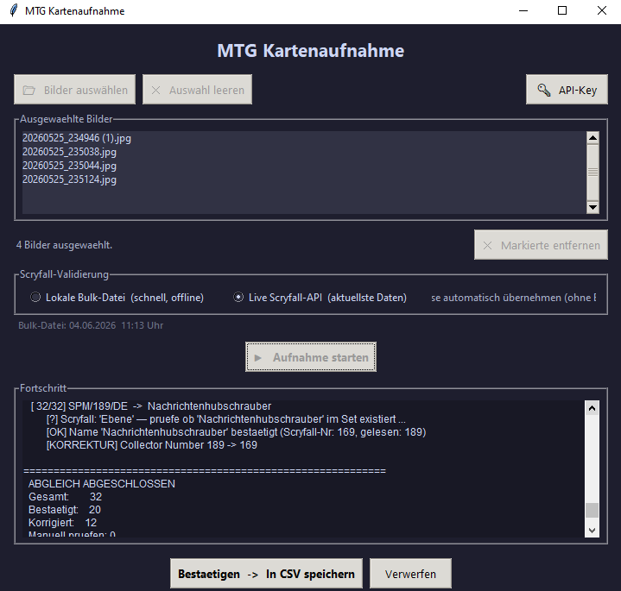This screenshot has height=591, width=621.
Task: Open the API-Key dialog
Action: [x=567, y=90]
